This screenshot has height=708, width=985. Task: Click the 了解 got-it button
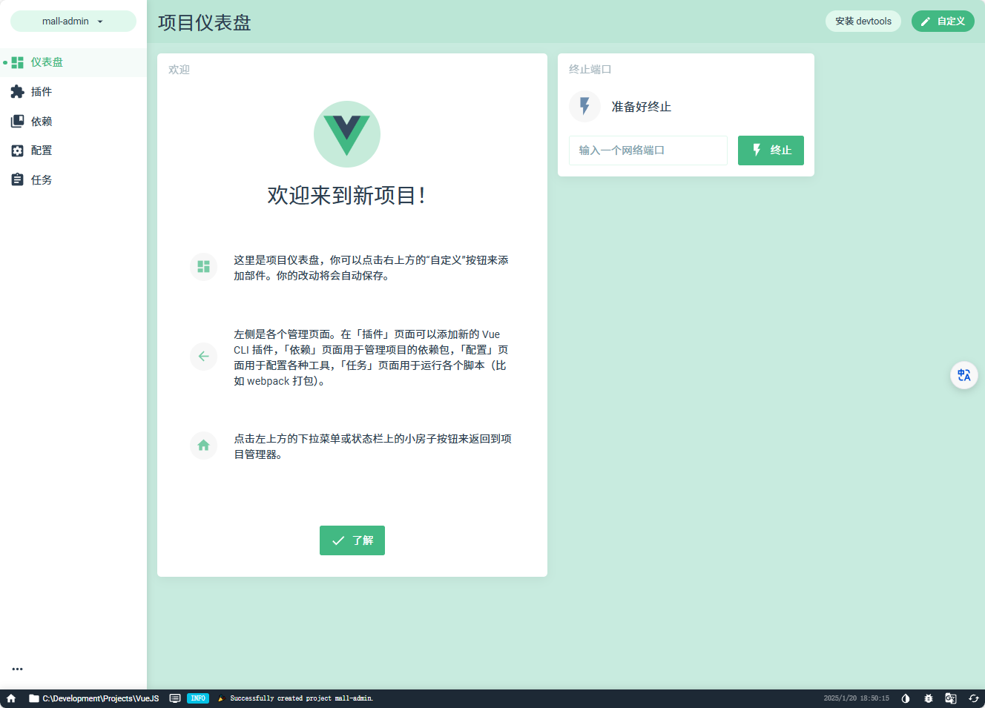352,540
